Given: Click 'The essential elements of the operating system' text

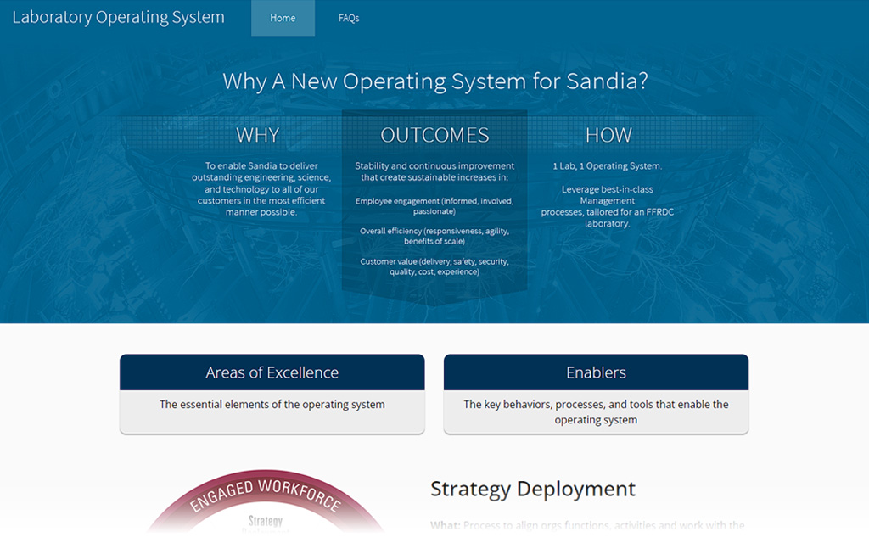Looking at the screenshot, I should pos(272,405).
